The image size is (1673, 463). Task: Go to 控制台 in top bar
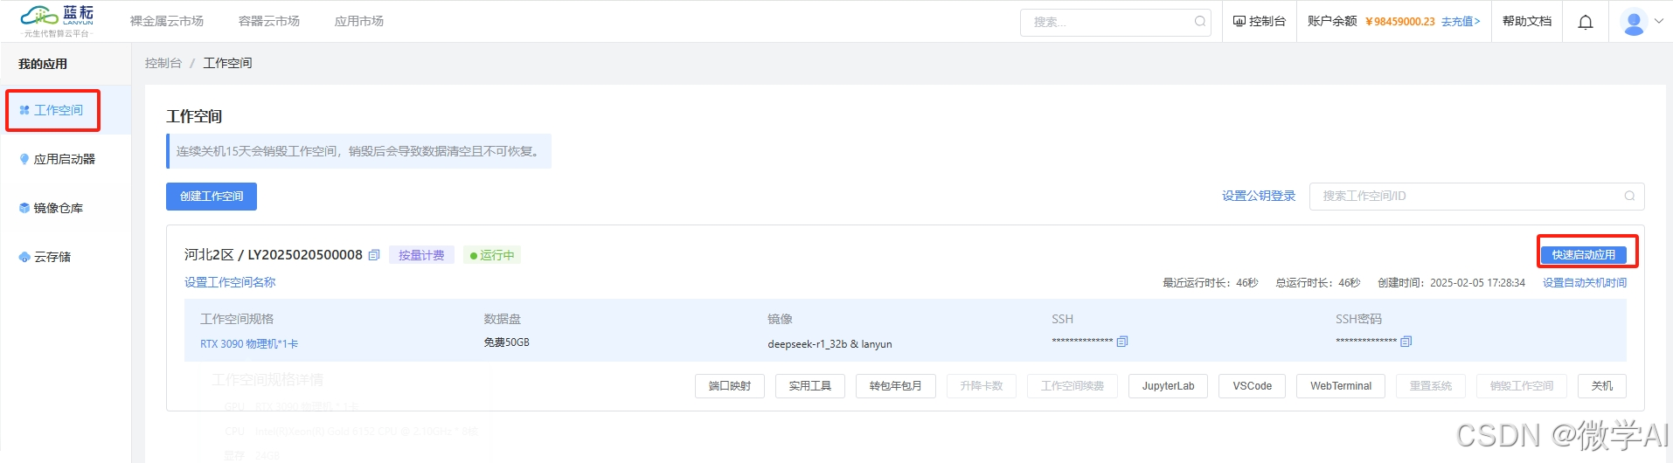click(1260, 21)
